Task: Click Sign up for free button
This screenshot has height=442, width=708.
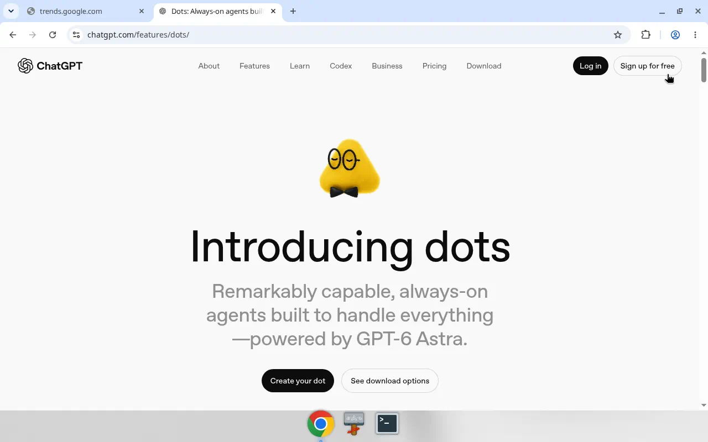Action: click(x=648, y=66)
